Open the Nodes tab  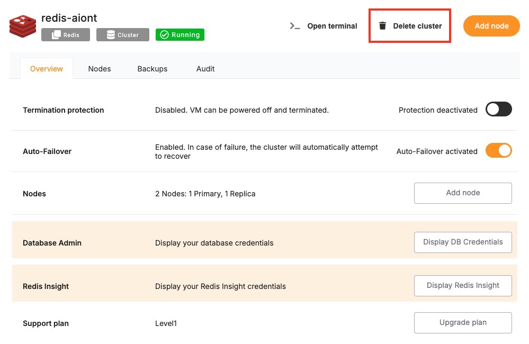(x=100, y=69)
